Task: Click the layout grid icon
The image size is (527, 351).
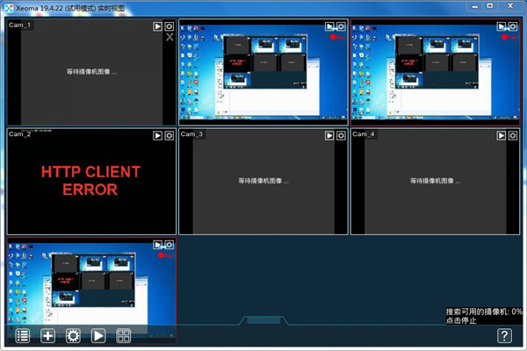Action: (125, 335)
